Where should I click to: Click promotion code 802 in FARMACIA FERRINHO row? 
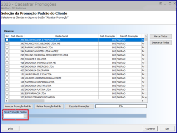click(108, 47)
